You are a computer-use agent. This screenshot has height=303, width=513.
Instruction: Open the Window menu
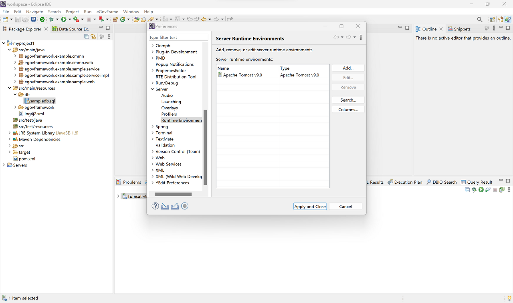pyautogui.click(x=131, y=12)
